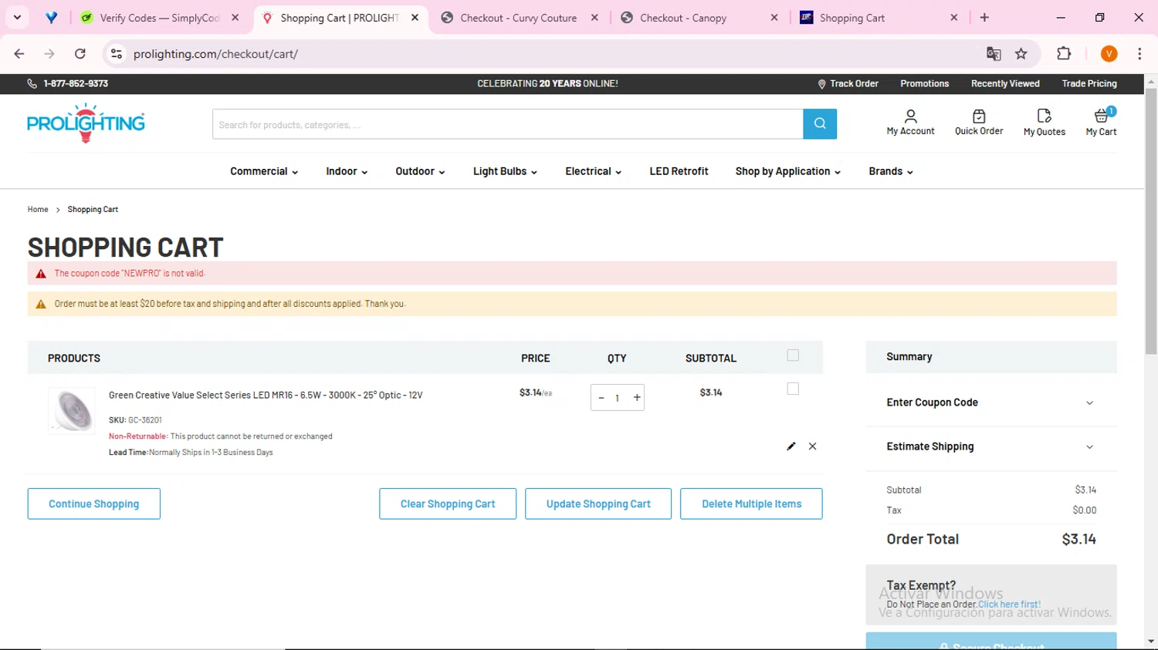The height and width of the screenshot is (650, 1158).
Task: Edit cart item with pencil icon
Action: 791,446
